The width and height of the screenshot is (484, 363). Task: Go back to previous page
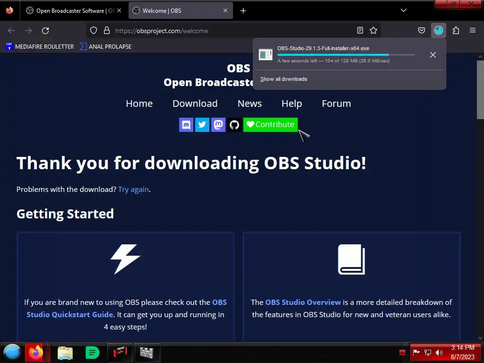[11, 31]
